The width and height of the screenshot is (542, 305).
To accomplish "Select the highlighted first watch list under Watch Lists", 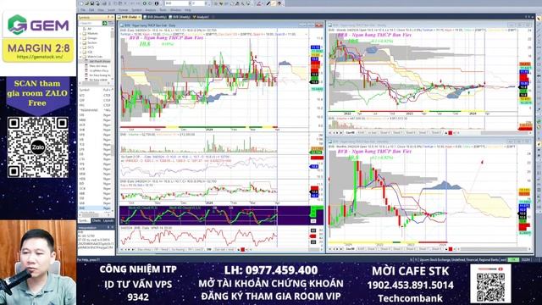I will 100,61.
